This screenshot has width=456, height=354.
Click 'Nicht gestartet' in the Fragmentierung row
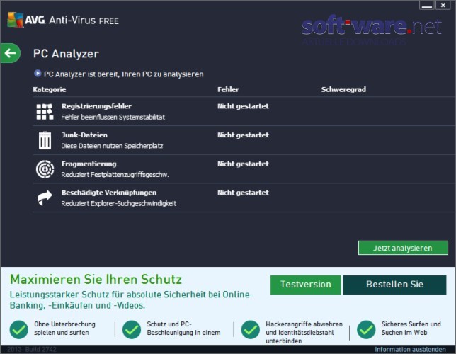243,164
